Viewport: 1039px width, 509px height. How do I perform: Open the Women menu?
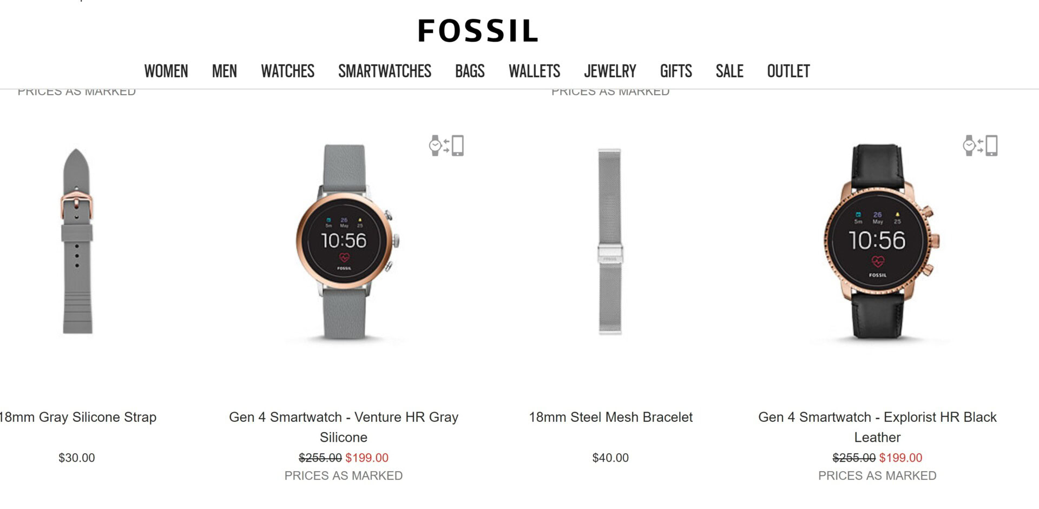click(166, 71)
